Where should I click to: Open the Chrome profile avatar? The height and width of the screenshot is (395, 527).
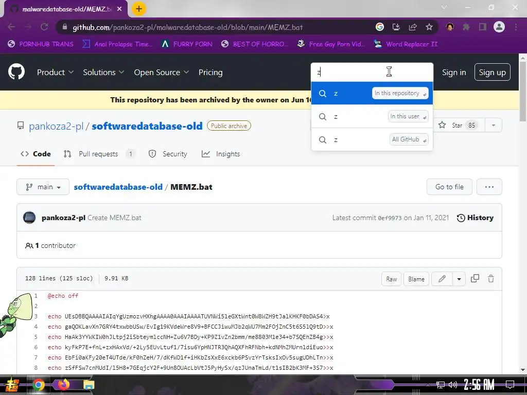[499, 27]
